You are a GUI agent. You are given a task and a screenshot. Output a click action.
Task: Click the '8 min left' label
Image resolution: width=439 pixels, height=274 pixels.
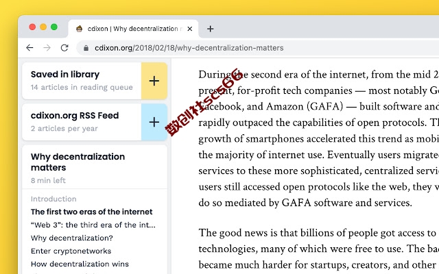[x=48, y=180]
